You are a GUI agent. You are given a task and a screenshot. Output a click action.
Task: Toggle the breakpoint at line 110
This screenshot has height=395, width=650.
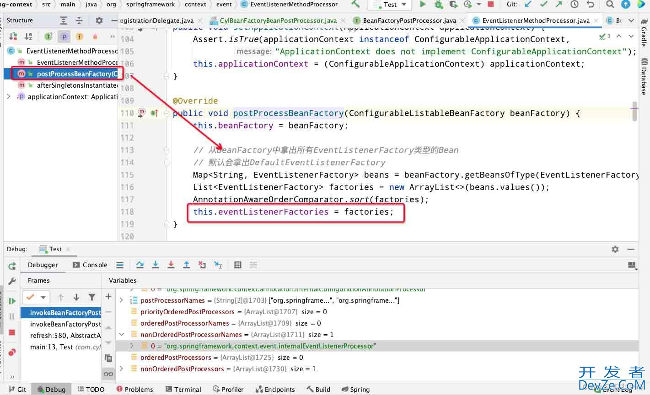click(x=142, y=112)
